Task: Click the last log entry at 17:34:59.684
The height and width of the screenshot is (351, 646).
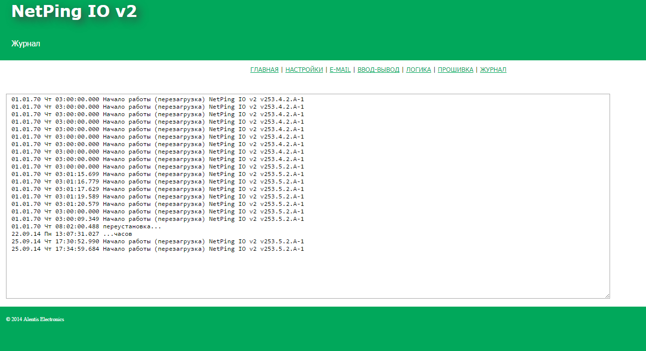Action: (x=157, y=249)
